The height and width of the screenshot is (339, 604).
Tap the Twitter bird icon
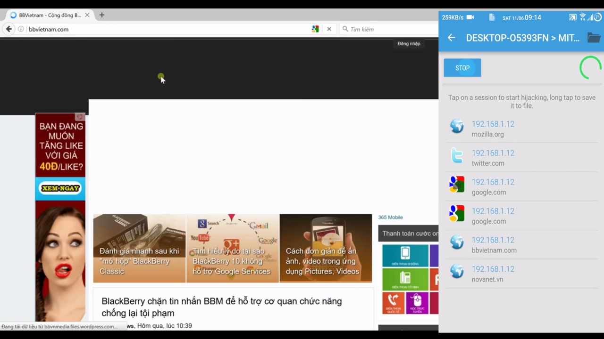(x=457, y=155)
